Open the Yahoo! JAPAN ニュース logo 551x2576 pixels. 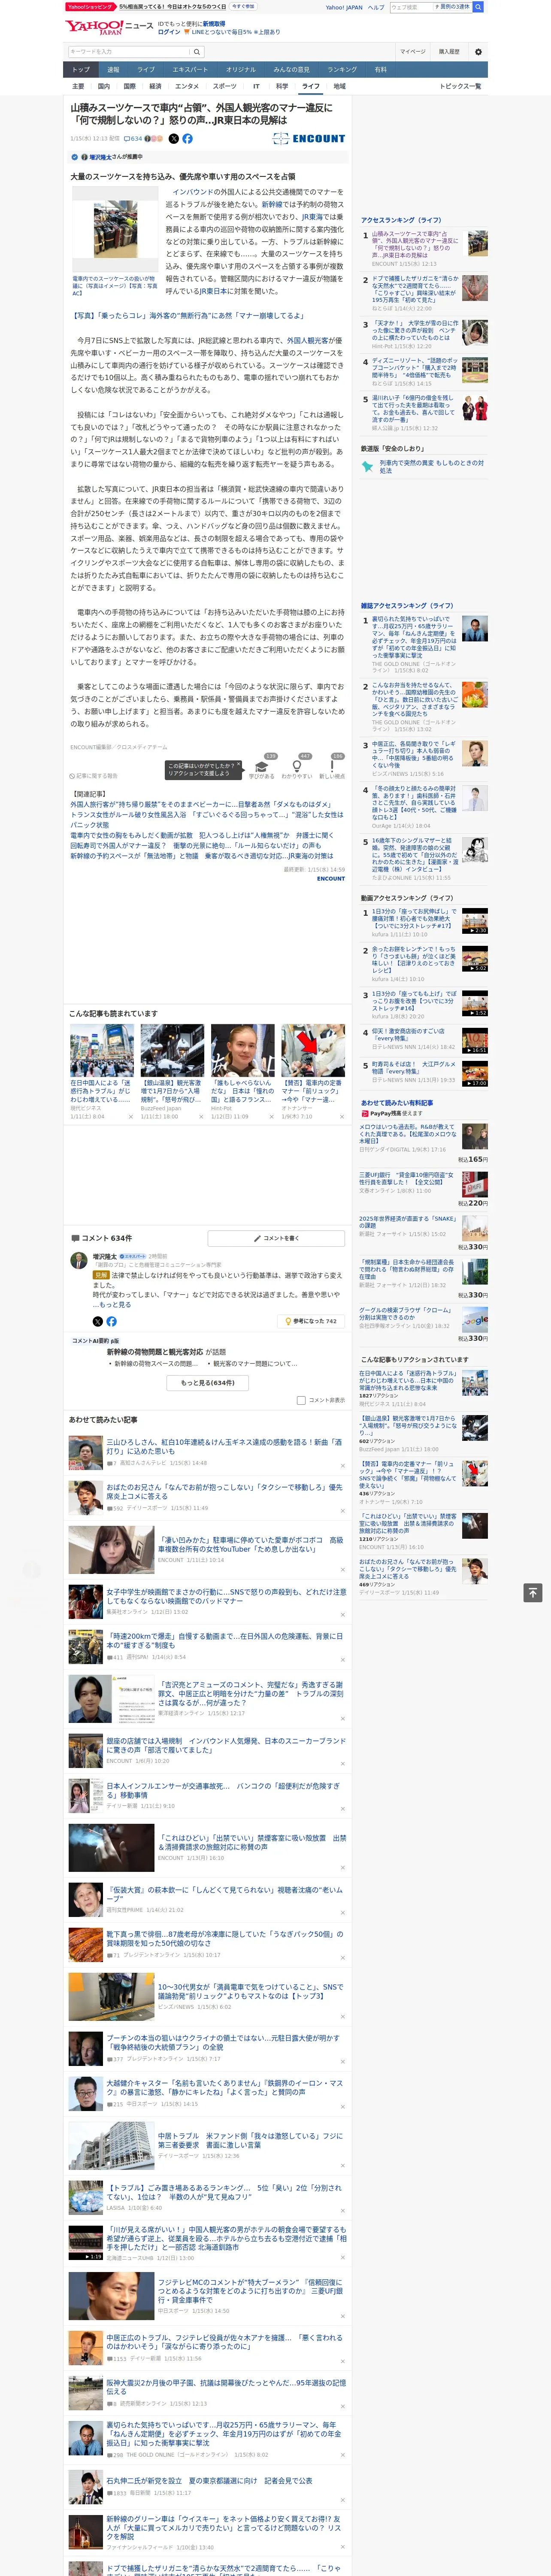[108, 27]
